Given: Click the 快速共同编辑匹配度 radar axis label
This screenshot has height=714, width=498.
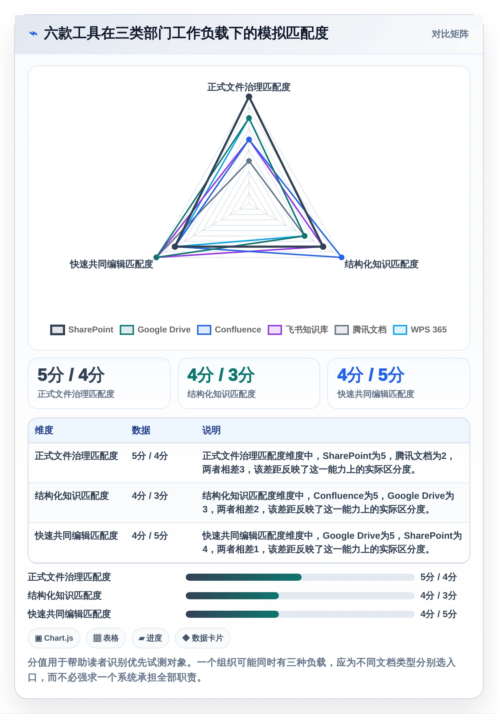Looking at the screenshot, I should click(112, 264).
